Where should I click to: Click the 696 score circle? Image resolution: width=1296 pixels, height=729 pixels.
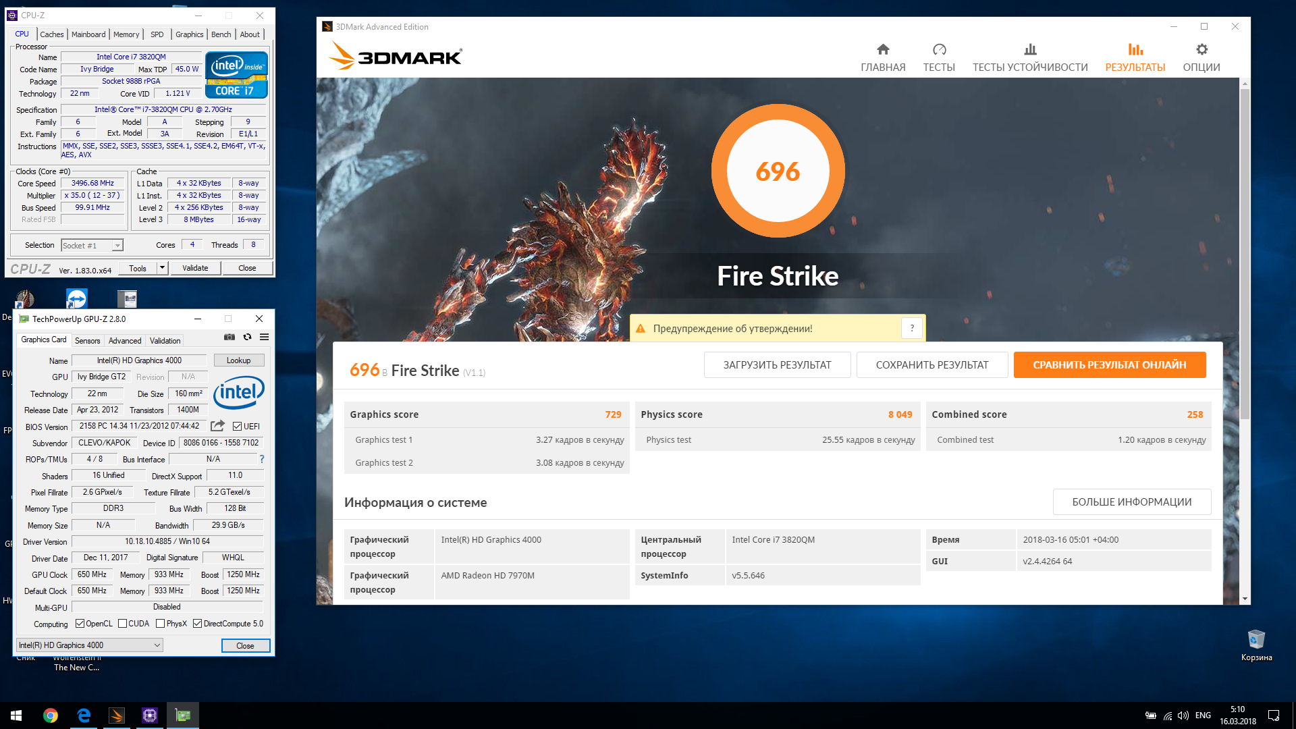[778, 171]
